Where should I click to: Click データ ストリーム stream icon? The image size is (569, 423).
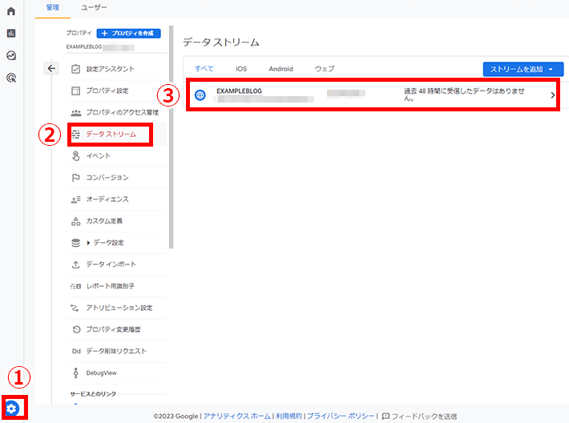(x=76, y=135)
